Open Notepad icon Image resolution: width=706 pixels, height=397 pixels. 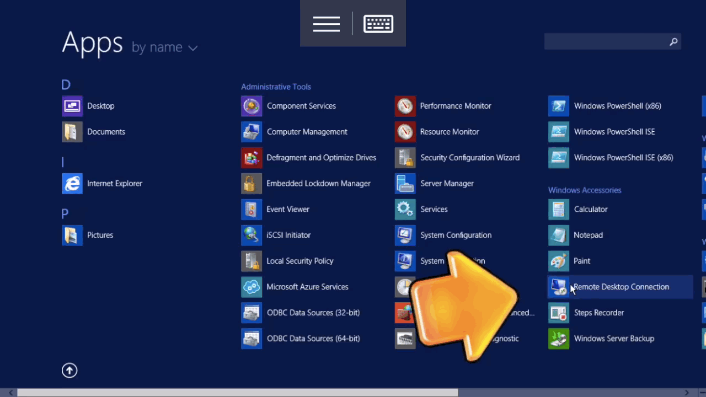pyautogui.click(x=559, y=235)
